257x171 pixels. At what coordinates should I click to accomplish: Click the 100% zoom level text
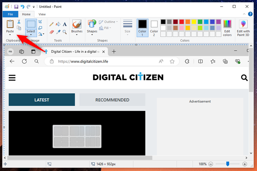[x=203, y=164]
